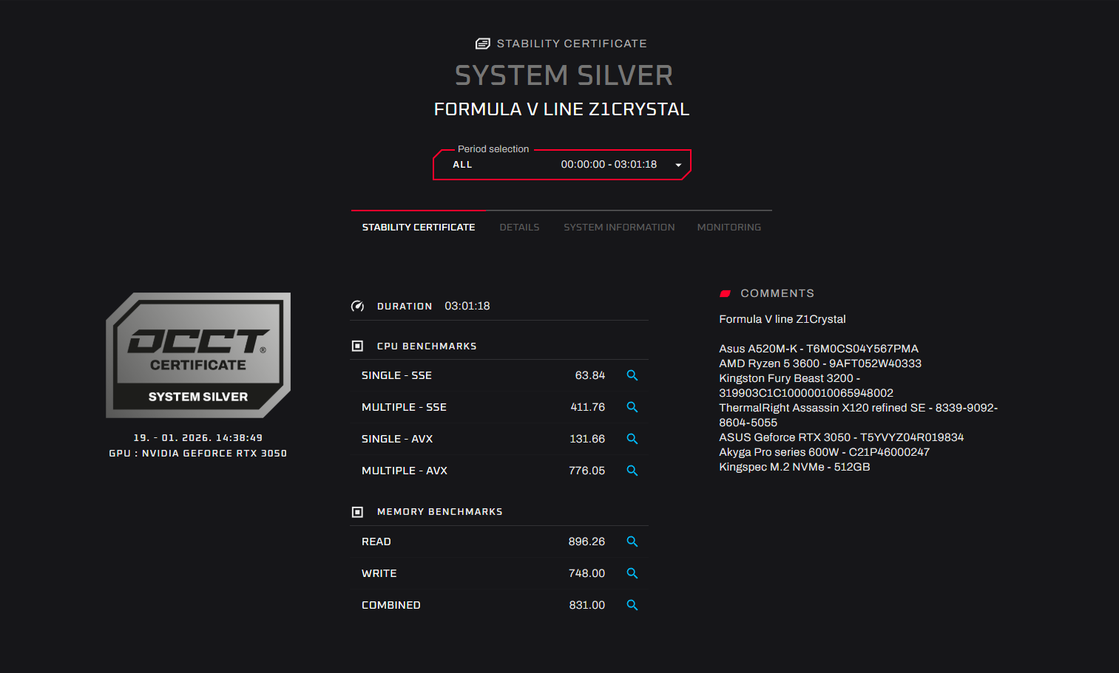This screenshot has height=673, width=1119.
Task: Expand period list using the dropdown arrow
Action: tap(678, 165)
